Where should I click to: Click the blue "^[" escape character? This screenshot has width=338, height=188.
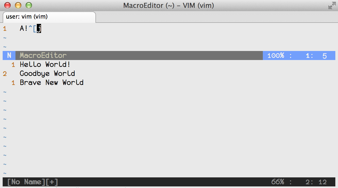tap(33, 28)
